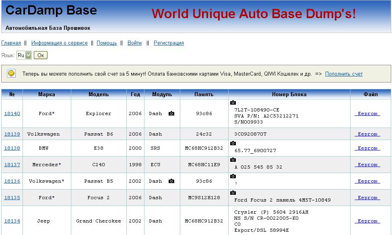
Task: Click camera icon in Passat B5 module cell
Action: (171, 181)
